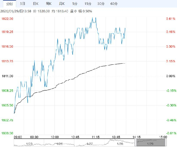Click the 1811.00 baseline price label

click(x=8, y=76)
